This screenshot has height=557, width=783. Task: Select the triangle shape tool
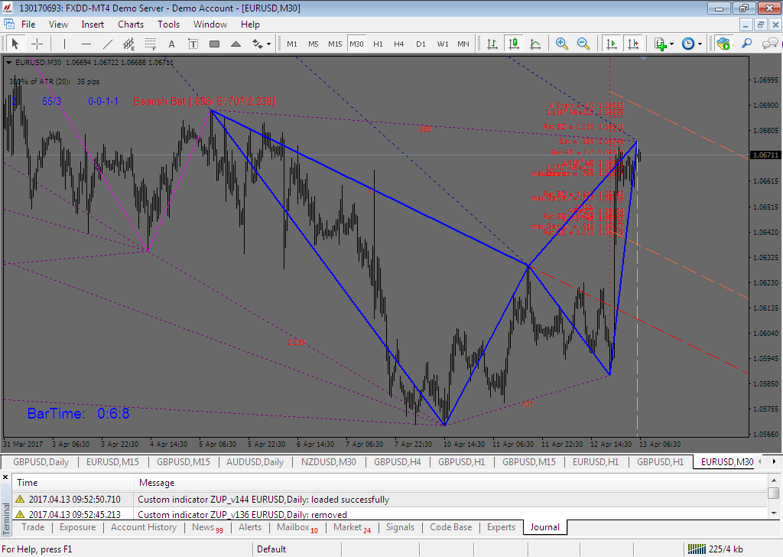coord(236,44)
